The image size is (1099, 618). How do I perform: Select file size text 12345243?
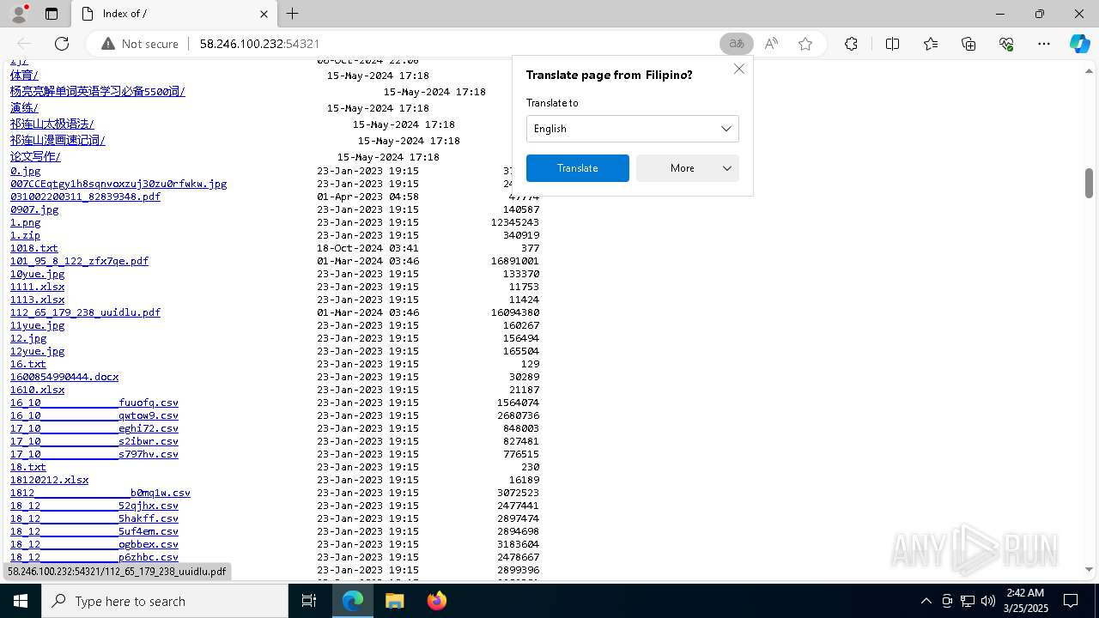(x=515, y=222)
